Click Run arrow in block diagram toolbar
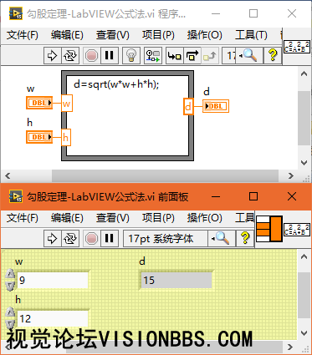Image resolution: width=312 pixels, height=355 pixels. pyautogui.click(x=52, y=56)
